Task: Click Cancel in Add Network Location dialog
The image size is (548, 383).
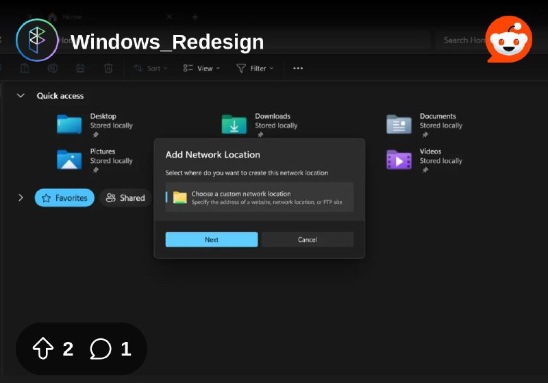Action: pyautogui.click(x=307, y=240)
